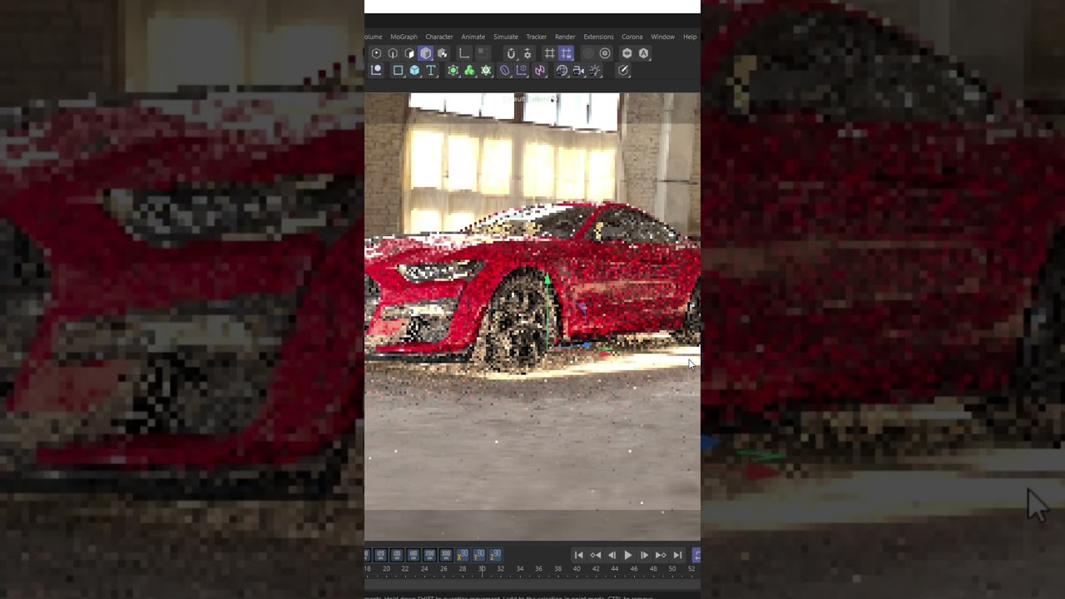Click frame 50 on the timeline ruler
The image size is (1065, 599).
(672, 569)
